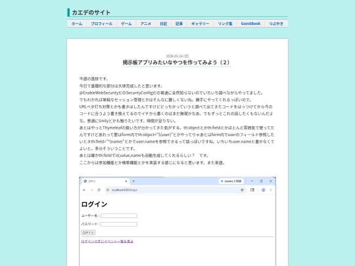
Task: Open the GuestBook link
Action: point(250,24)
